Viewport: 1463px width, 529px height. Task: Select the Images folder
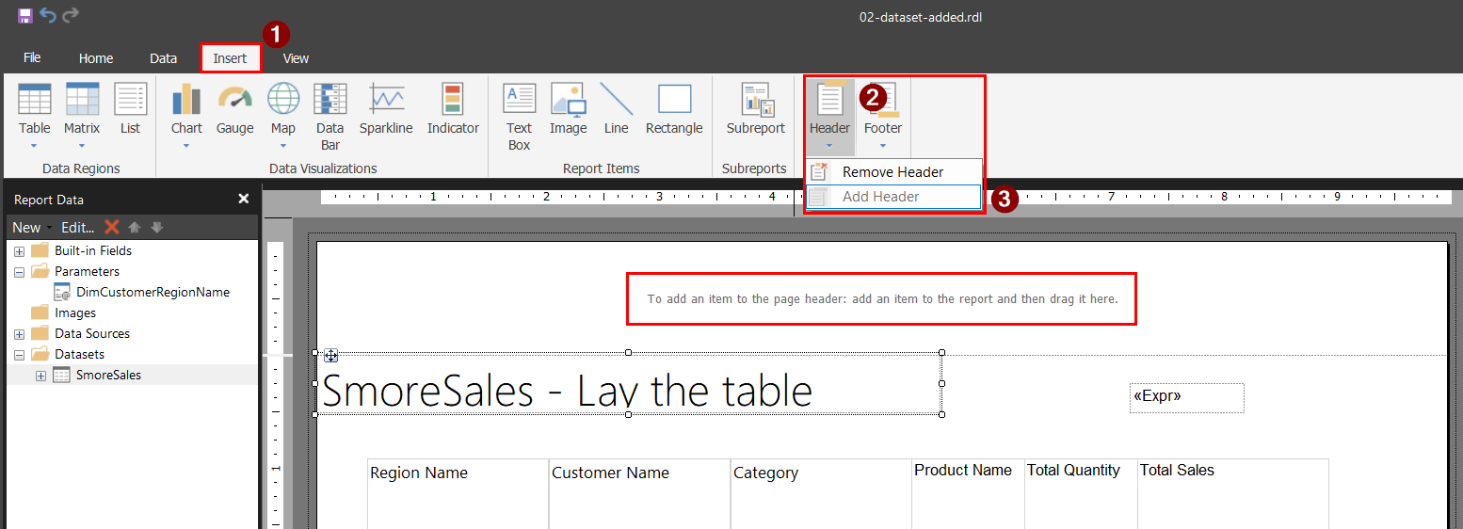[75, 313]
